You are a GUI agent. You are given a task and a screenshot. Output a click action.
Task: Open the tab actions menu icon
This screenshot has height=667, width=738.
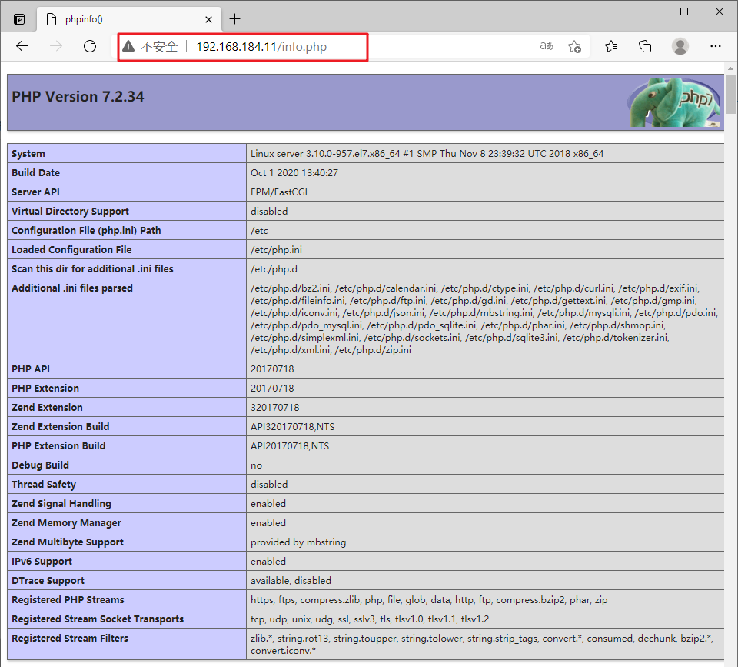18,19
